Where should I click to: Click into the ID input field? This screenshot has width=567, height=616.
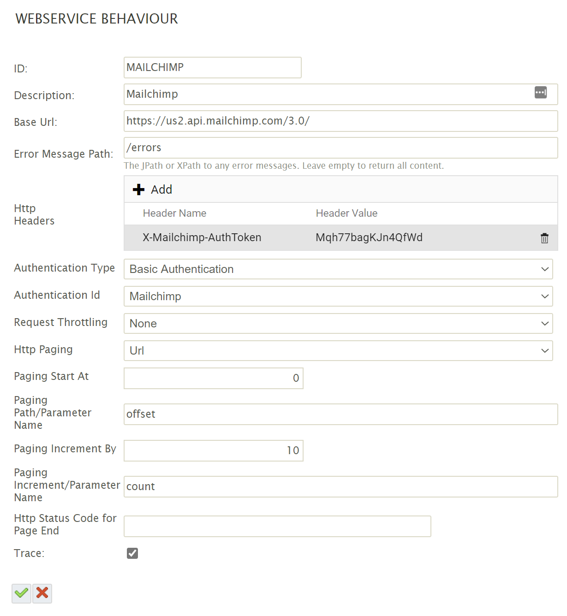(212, 68)
